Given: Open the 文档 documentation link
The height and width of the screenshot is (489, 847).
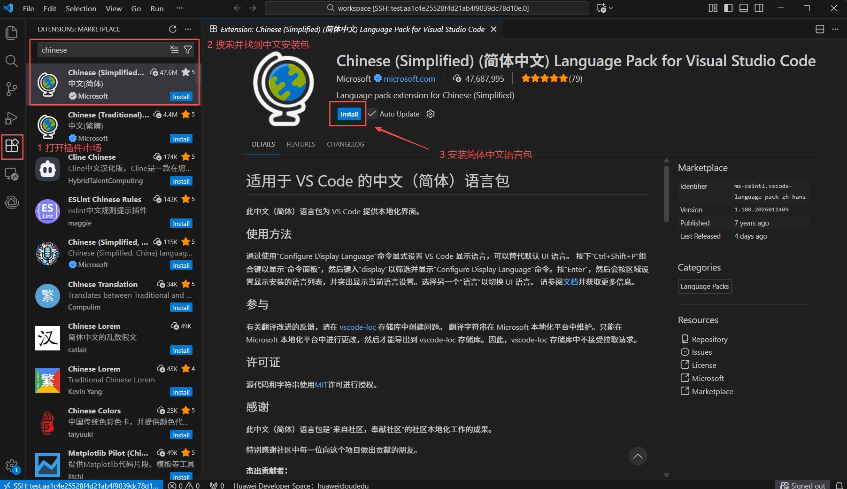Looking at the screenshot, I should click(x=570, y=282).
